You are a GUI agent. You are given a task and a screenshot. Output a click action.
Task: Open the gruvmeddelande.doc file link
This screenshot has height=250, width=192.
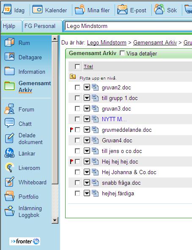127,130
